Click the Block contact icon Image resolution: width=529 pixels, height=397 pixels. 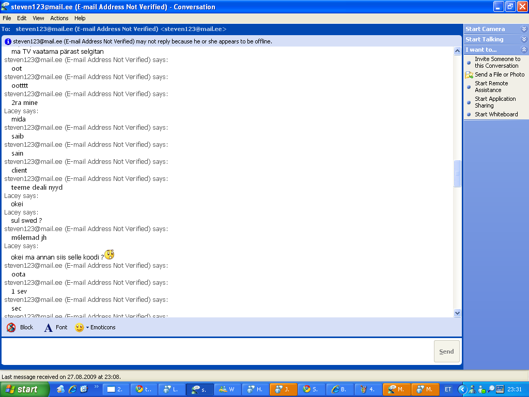(x=11, y=327)
